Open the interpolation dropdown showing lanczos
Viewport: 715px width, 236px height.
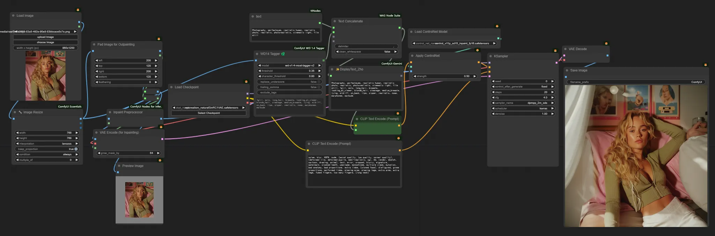(47, 143)
